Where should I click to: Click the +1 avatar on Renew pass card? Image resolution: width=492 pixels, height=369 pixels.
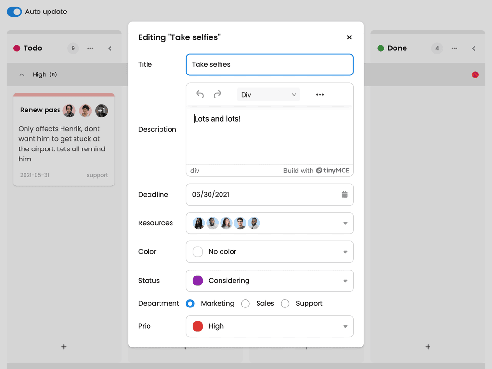click(x=101, y=111)
